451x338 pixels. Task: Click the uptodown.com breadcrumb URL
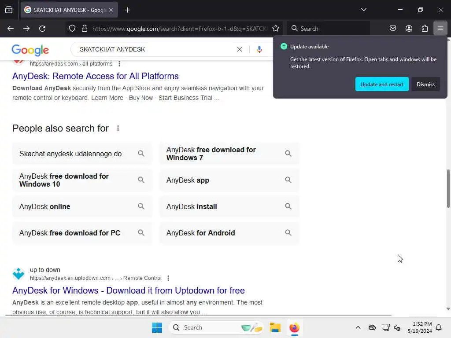click(96, 278)
